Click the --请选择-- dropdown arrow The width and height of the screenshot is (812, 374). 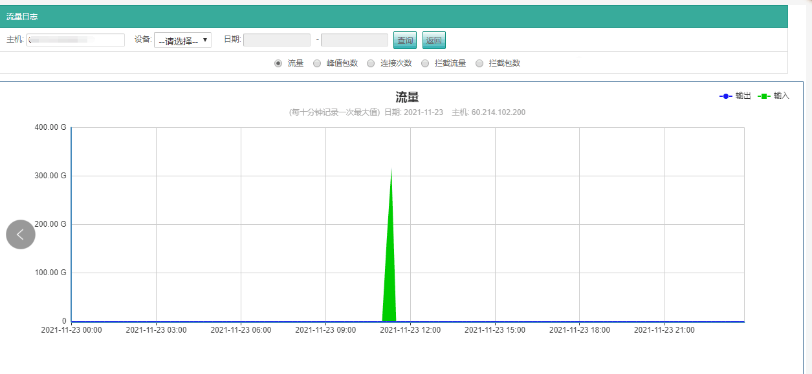[205, 40]
